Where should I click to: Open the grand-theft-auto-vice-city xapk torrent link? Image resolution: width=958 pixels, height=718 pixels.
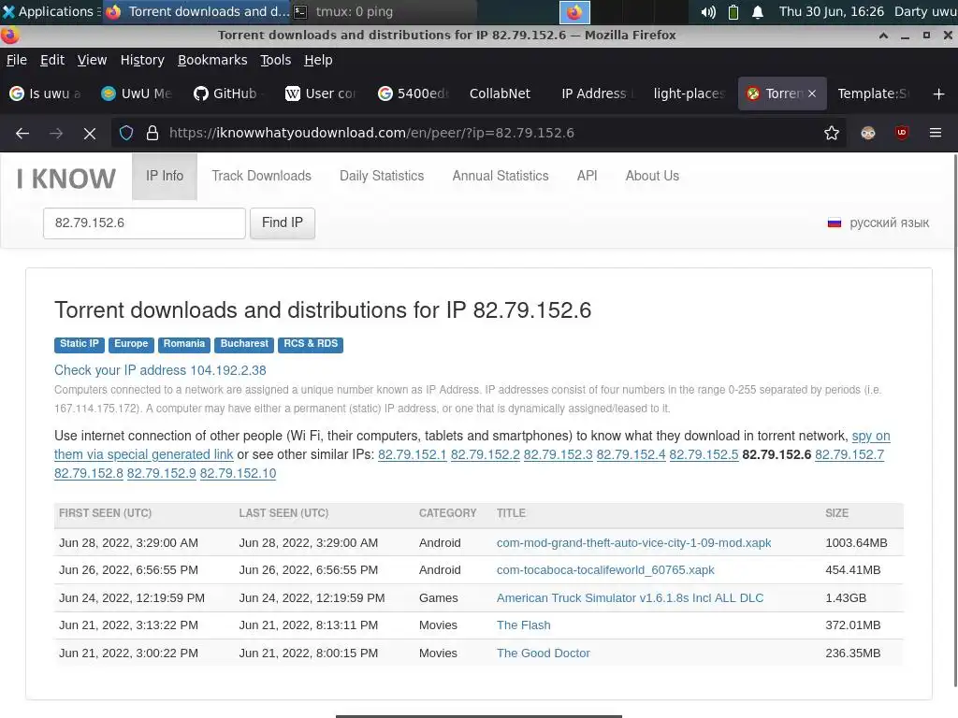pyautogui.click(x=633, y=543)
